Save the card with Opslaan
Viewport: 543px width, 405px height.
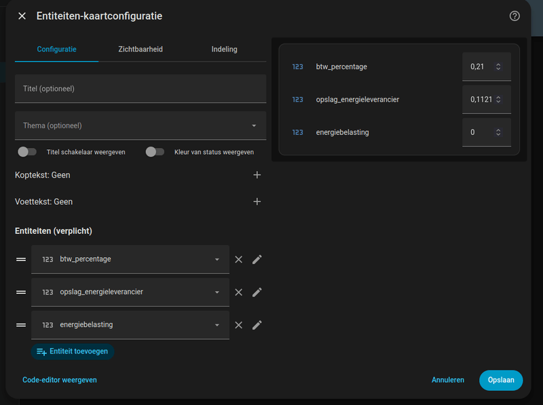tap(501, 380)
